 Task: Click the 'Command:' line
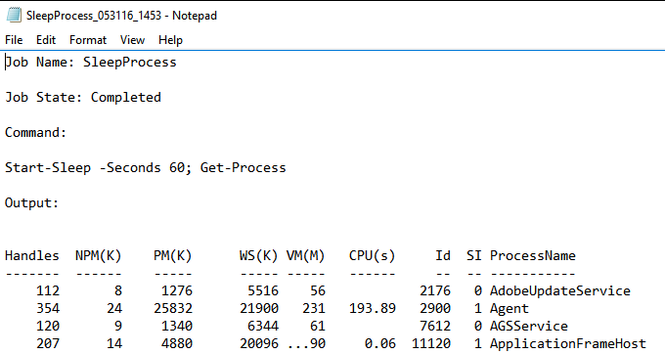tap(35, 132)
